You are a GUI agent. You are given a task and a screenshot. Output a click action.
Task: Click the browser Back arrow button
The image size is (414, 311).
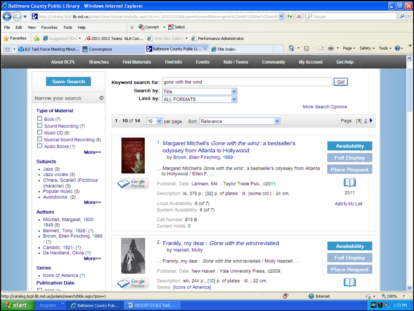click(x=7, y=17)
